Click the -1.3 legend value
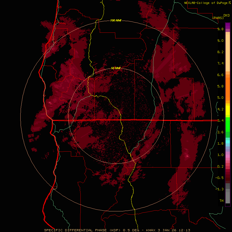The width and height of the screenshot is (232, 232). (219, 189)
